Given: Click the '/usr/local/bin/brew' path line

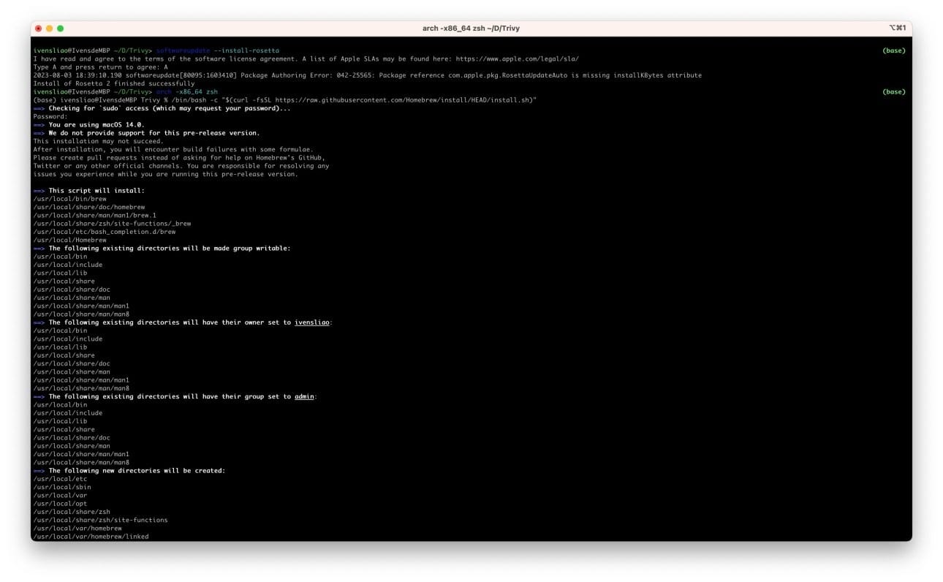Looking at the screenshot, I should [70, 199].
